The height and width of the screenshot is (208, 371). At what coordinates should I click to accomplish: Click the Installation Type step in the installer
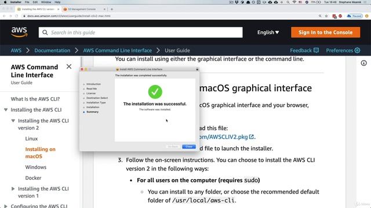(96, 103)
